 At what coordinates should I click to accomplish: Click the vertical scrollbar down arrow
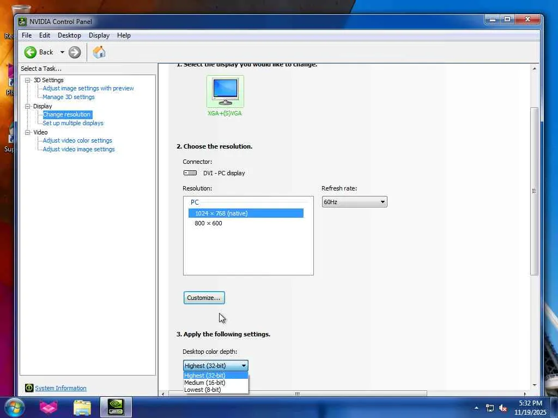(534, 385)
